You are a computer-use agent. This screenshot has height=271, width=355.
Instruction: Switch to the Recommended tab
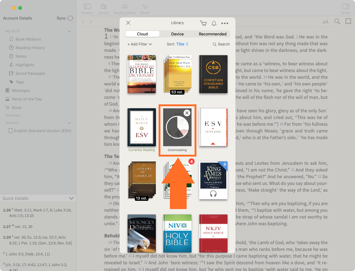coord(213,34)
